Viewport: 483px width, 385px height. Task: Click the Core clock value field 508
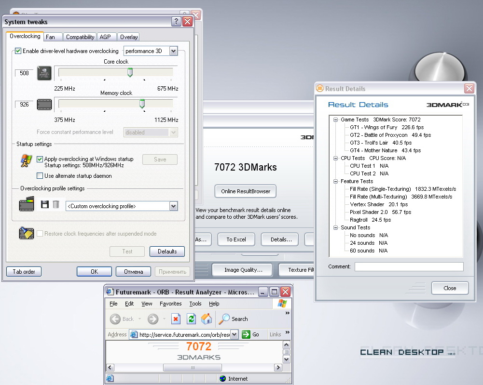pyautogui.click(x=24, y=73)
